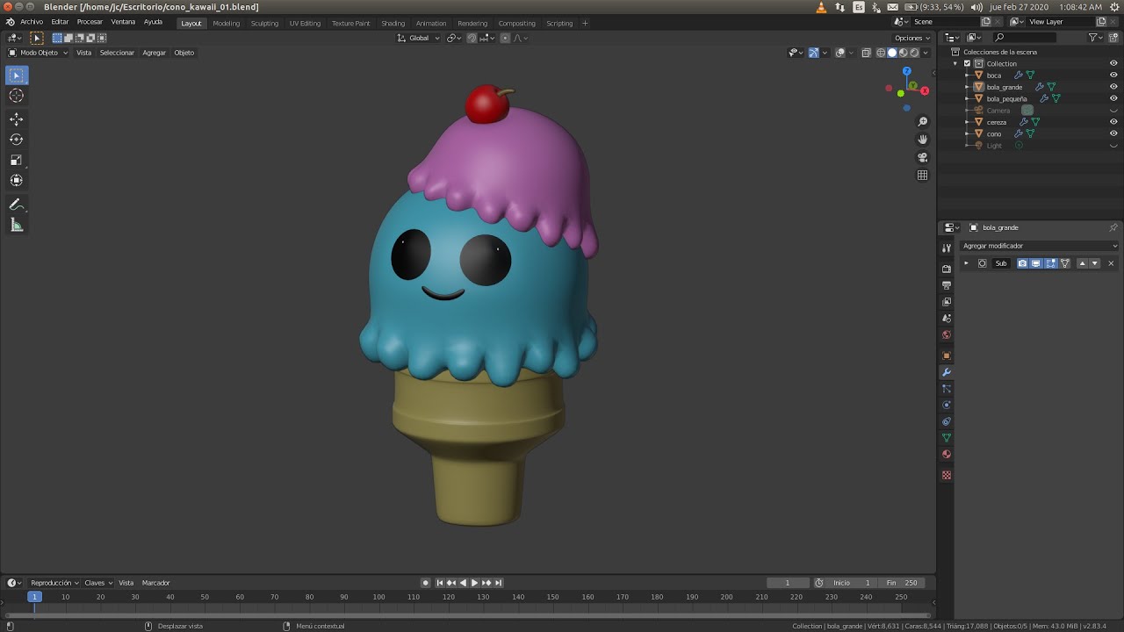Switch perspective/orthographic grid icon
Viewport: 1124px width, 632px height.
click(923, 175)
